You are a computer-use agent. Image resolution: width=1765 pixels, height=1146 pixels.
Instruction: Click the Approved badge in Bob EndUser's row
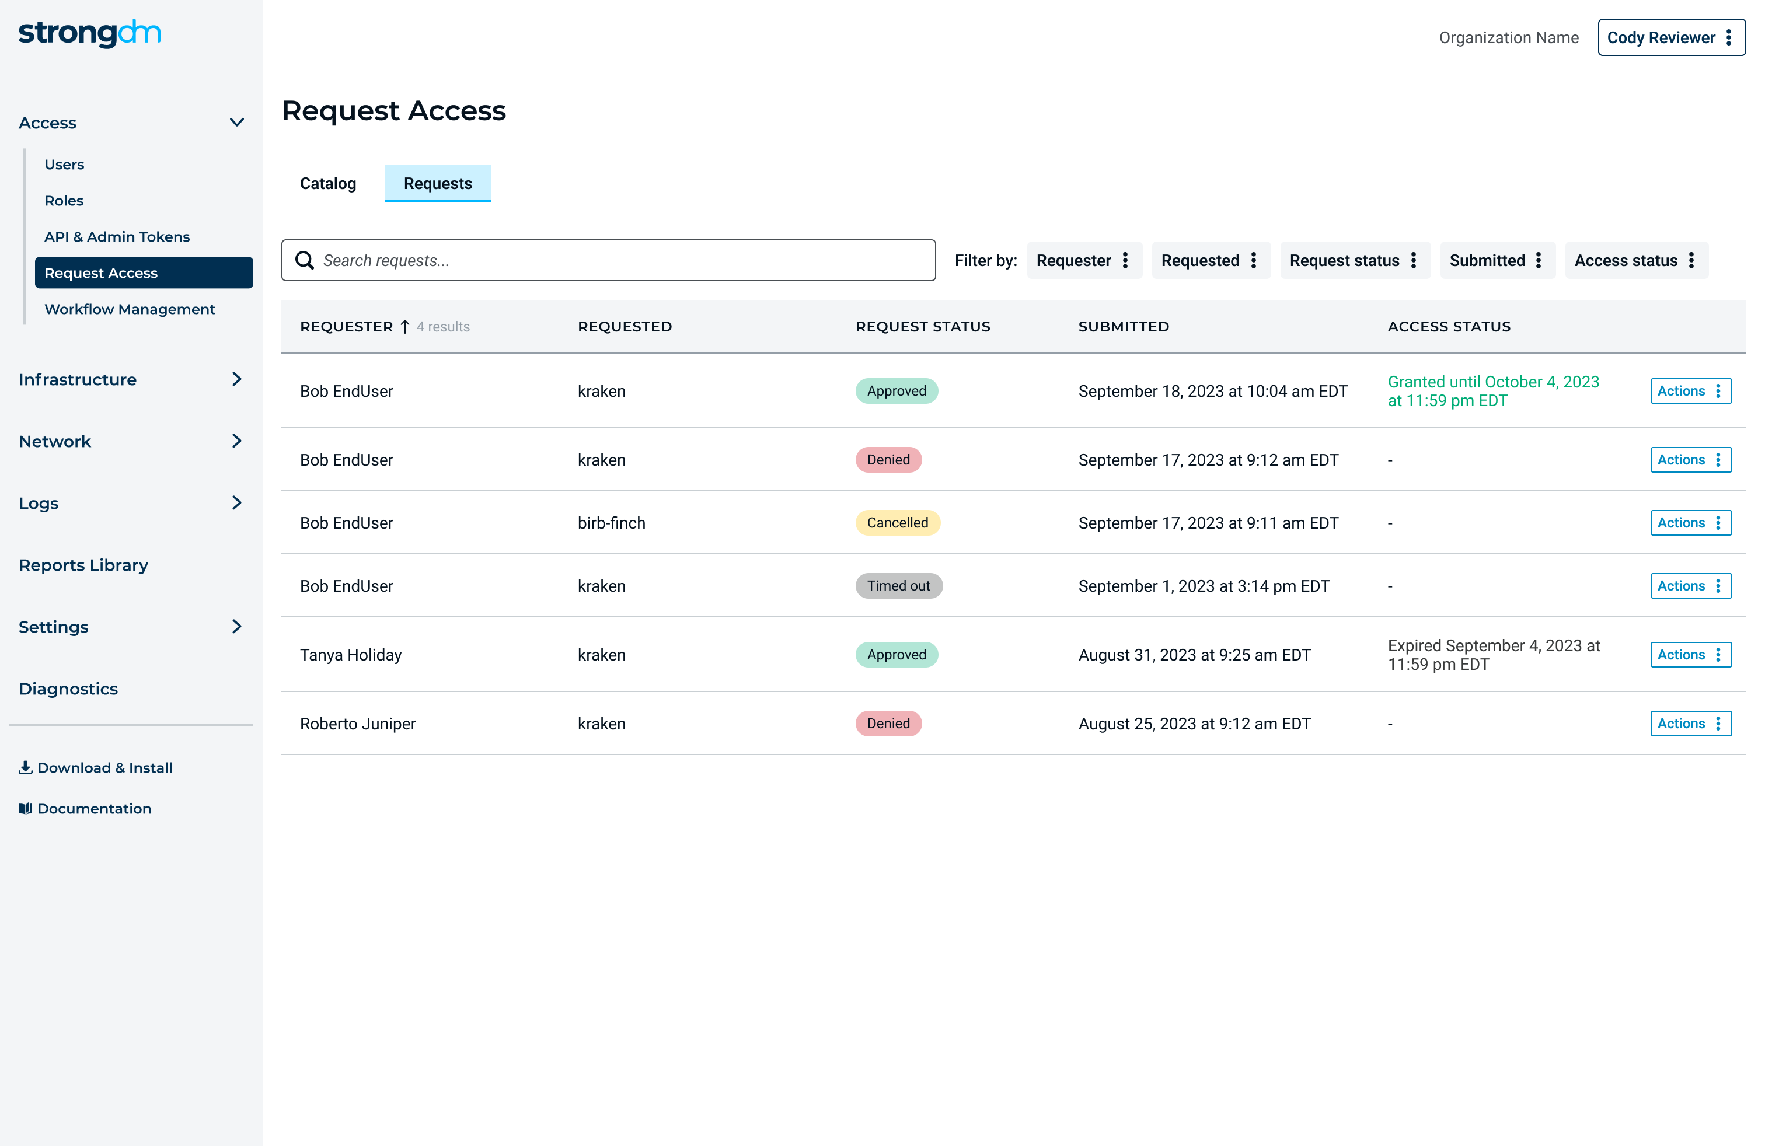pos(897,390)
